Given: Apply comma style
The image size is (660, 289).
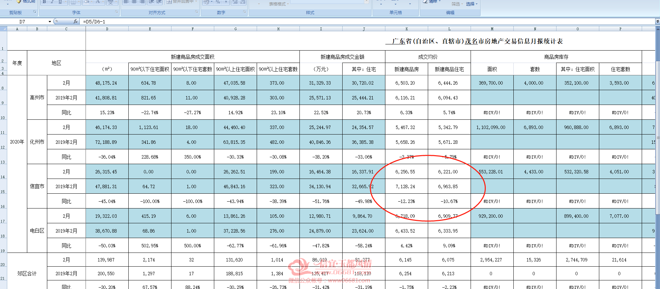Looking at the screenshot, I should click(x=226, y=2).
